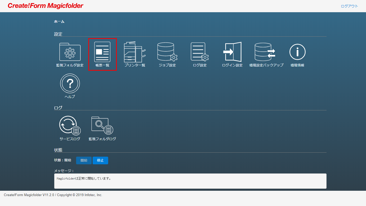This screenshot has width=366, height=206.
Task: Open the 監視フォルダログ folder-search icon
Action: [x=102, y=126]
